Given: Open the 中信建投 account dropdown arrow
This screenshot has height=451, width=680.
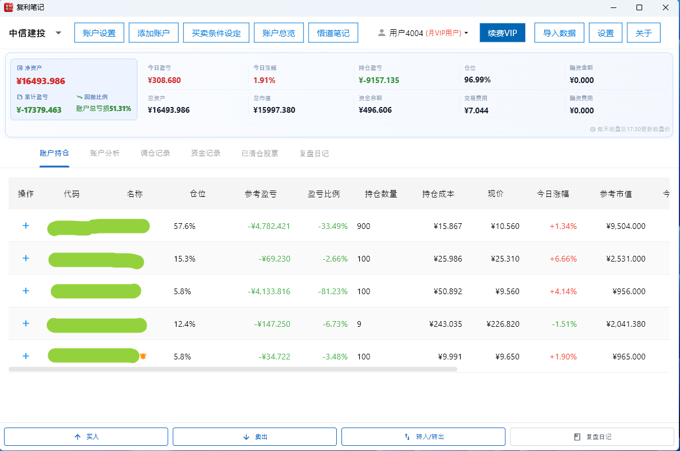Looking at the screenshot, I should [58, 33].
